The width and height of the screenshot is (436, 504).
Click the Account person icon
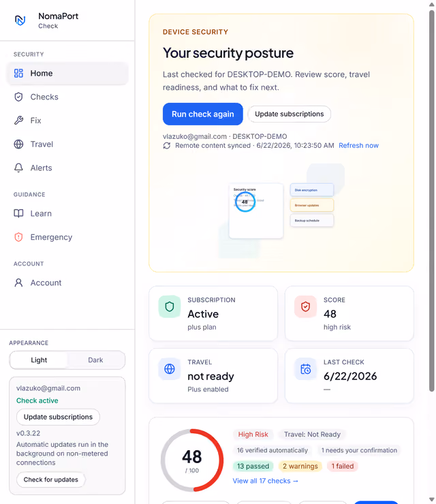click(x=18, y=283)
